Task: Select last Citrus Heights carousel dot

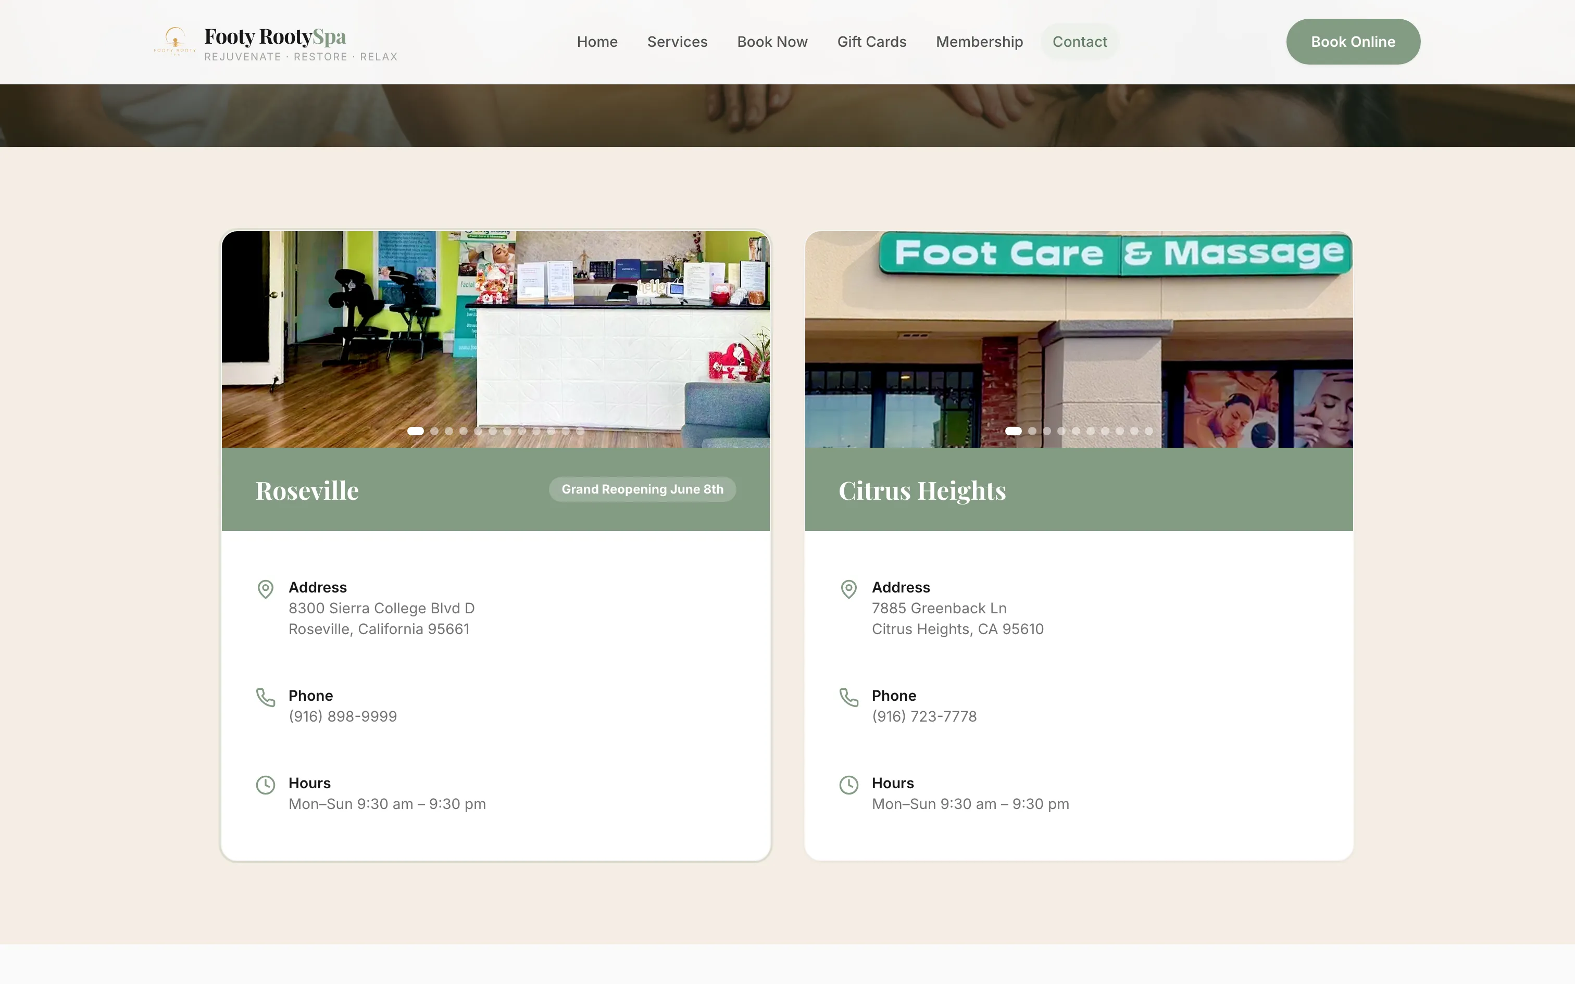Action: (x=1148, y=431)
